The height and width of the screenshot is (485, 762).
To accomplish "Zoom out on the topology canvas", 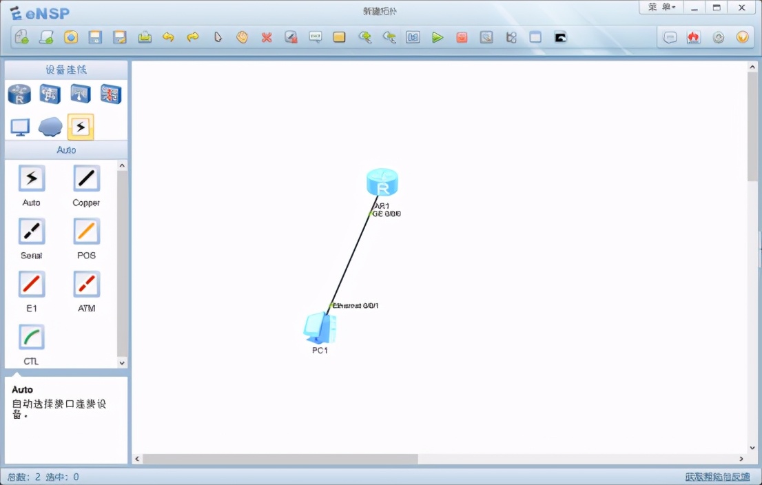I will [389, 37].
